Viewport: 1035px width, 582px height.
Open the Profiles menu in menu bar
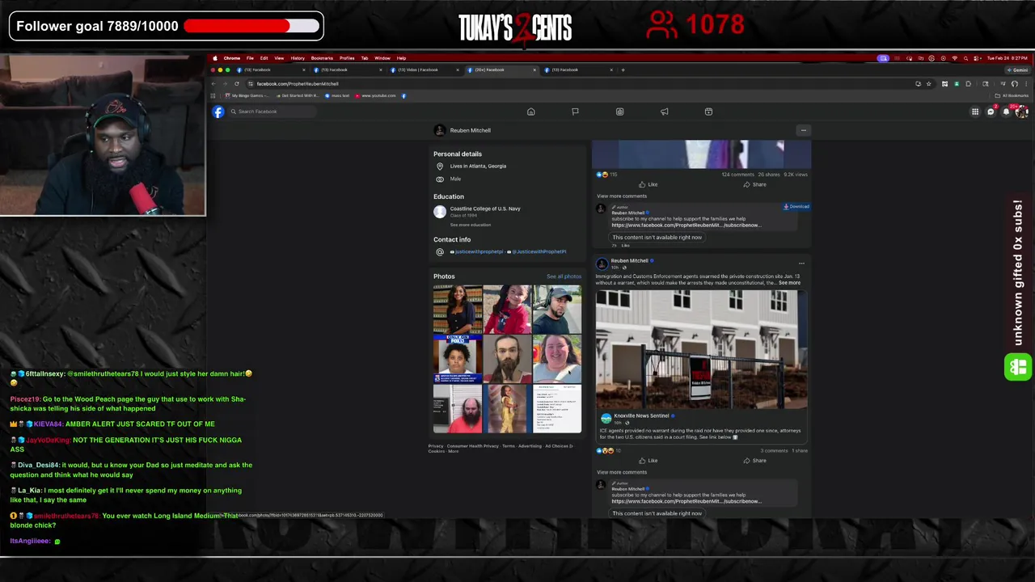[x=347, y=58]
